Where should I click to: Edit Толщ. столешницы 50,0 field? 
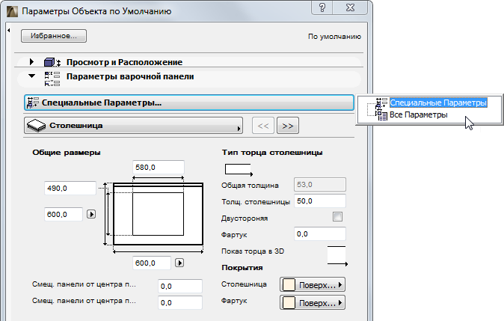click(320, 201)
